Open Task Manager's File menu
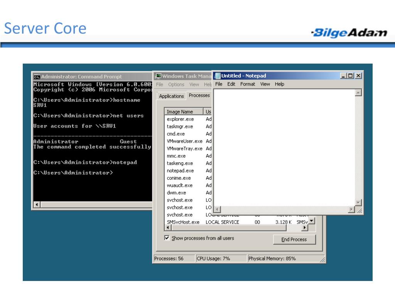Image resolution: width=395 pixels, height=296 pixels. pyautogui.click(x=159, y=84)
